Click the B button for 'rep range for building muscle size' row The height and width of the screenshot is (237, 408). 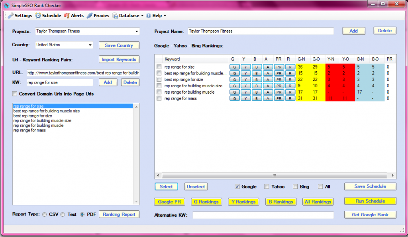pos(257,86)
